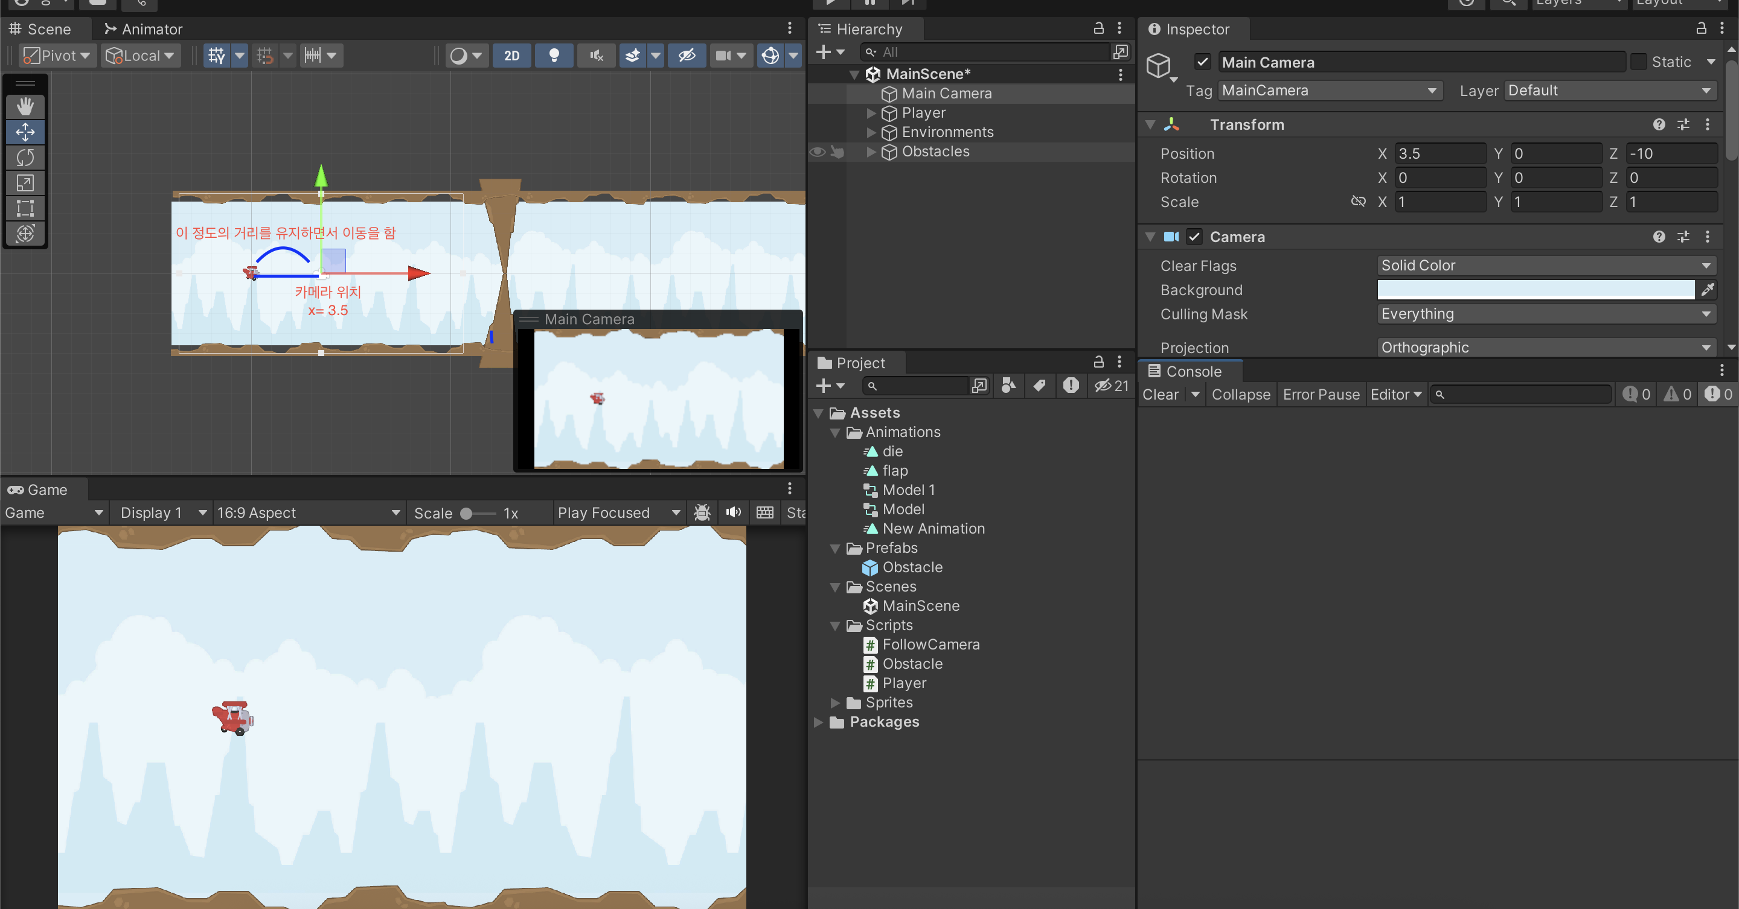The width and height of the screenshot is (1739, 909).
Task: Select the Hand tool in scene toolbar
Action: point(25,106)
